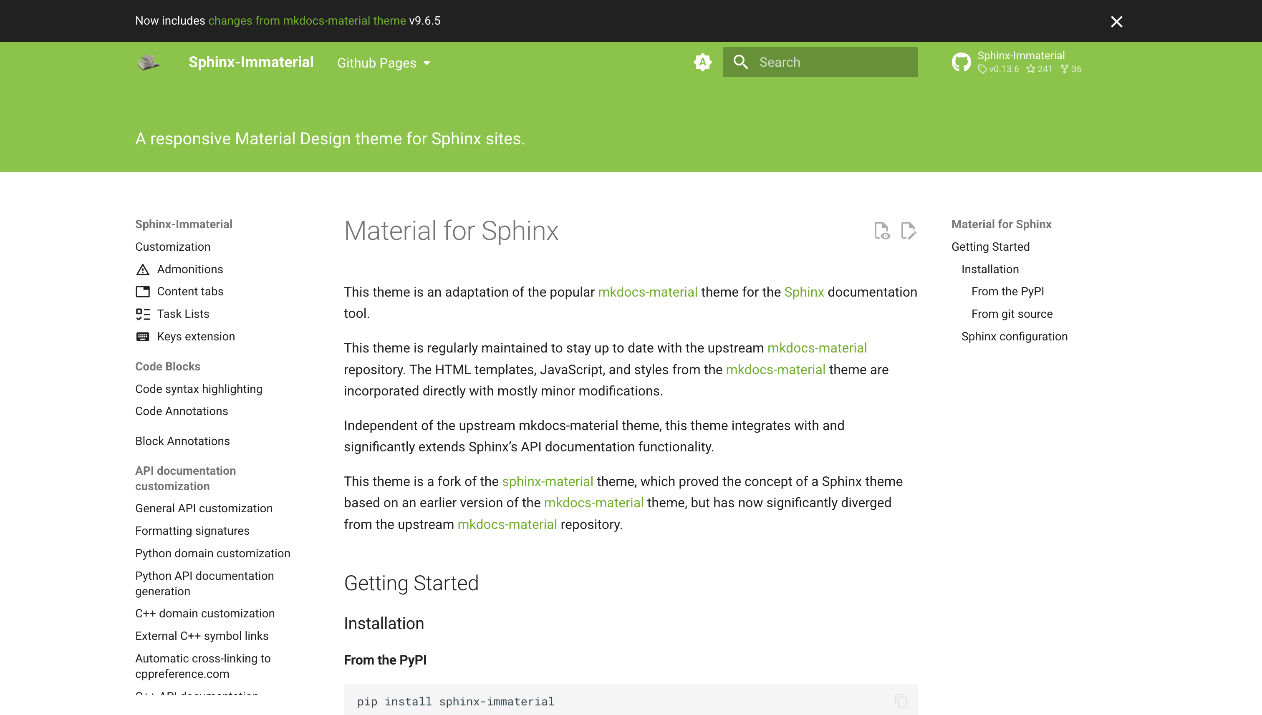Open the Sphinx documentation tool link
Screen dimensions: 1262x715
[x=804, y=292]
